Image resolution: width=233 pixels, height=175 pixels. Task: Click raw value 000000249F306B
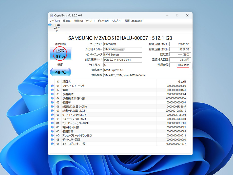click(176, 119)
